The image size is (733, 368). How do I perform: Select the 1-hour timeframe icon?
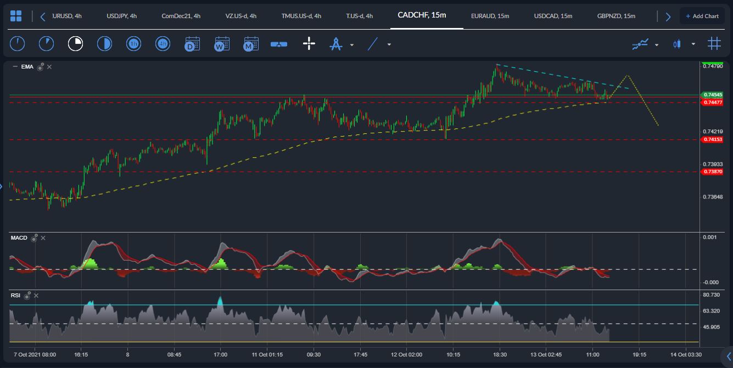133,43
